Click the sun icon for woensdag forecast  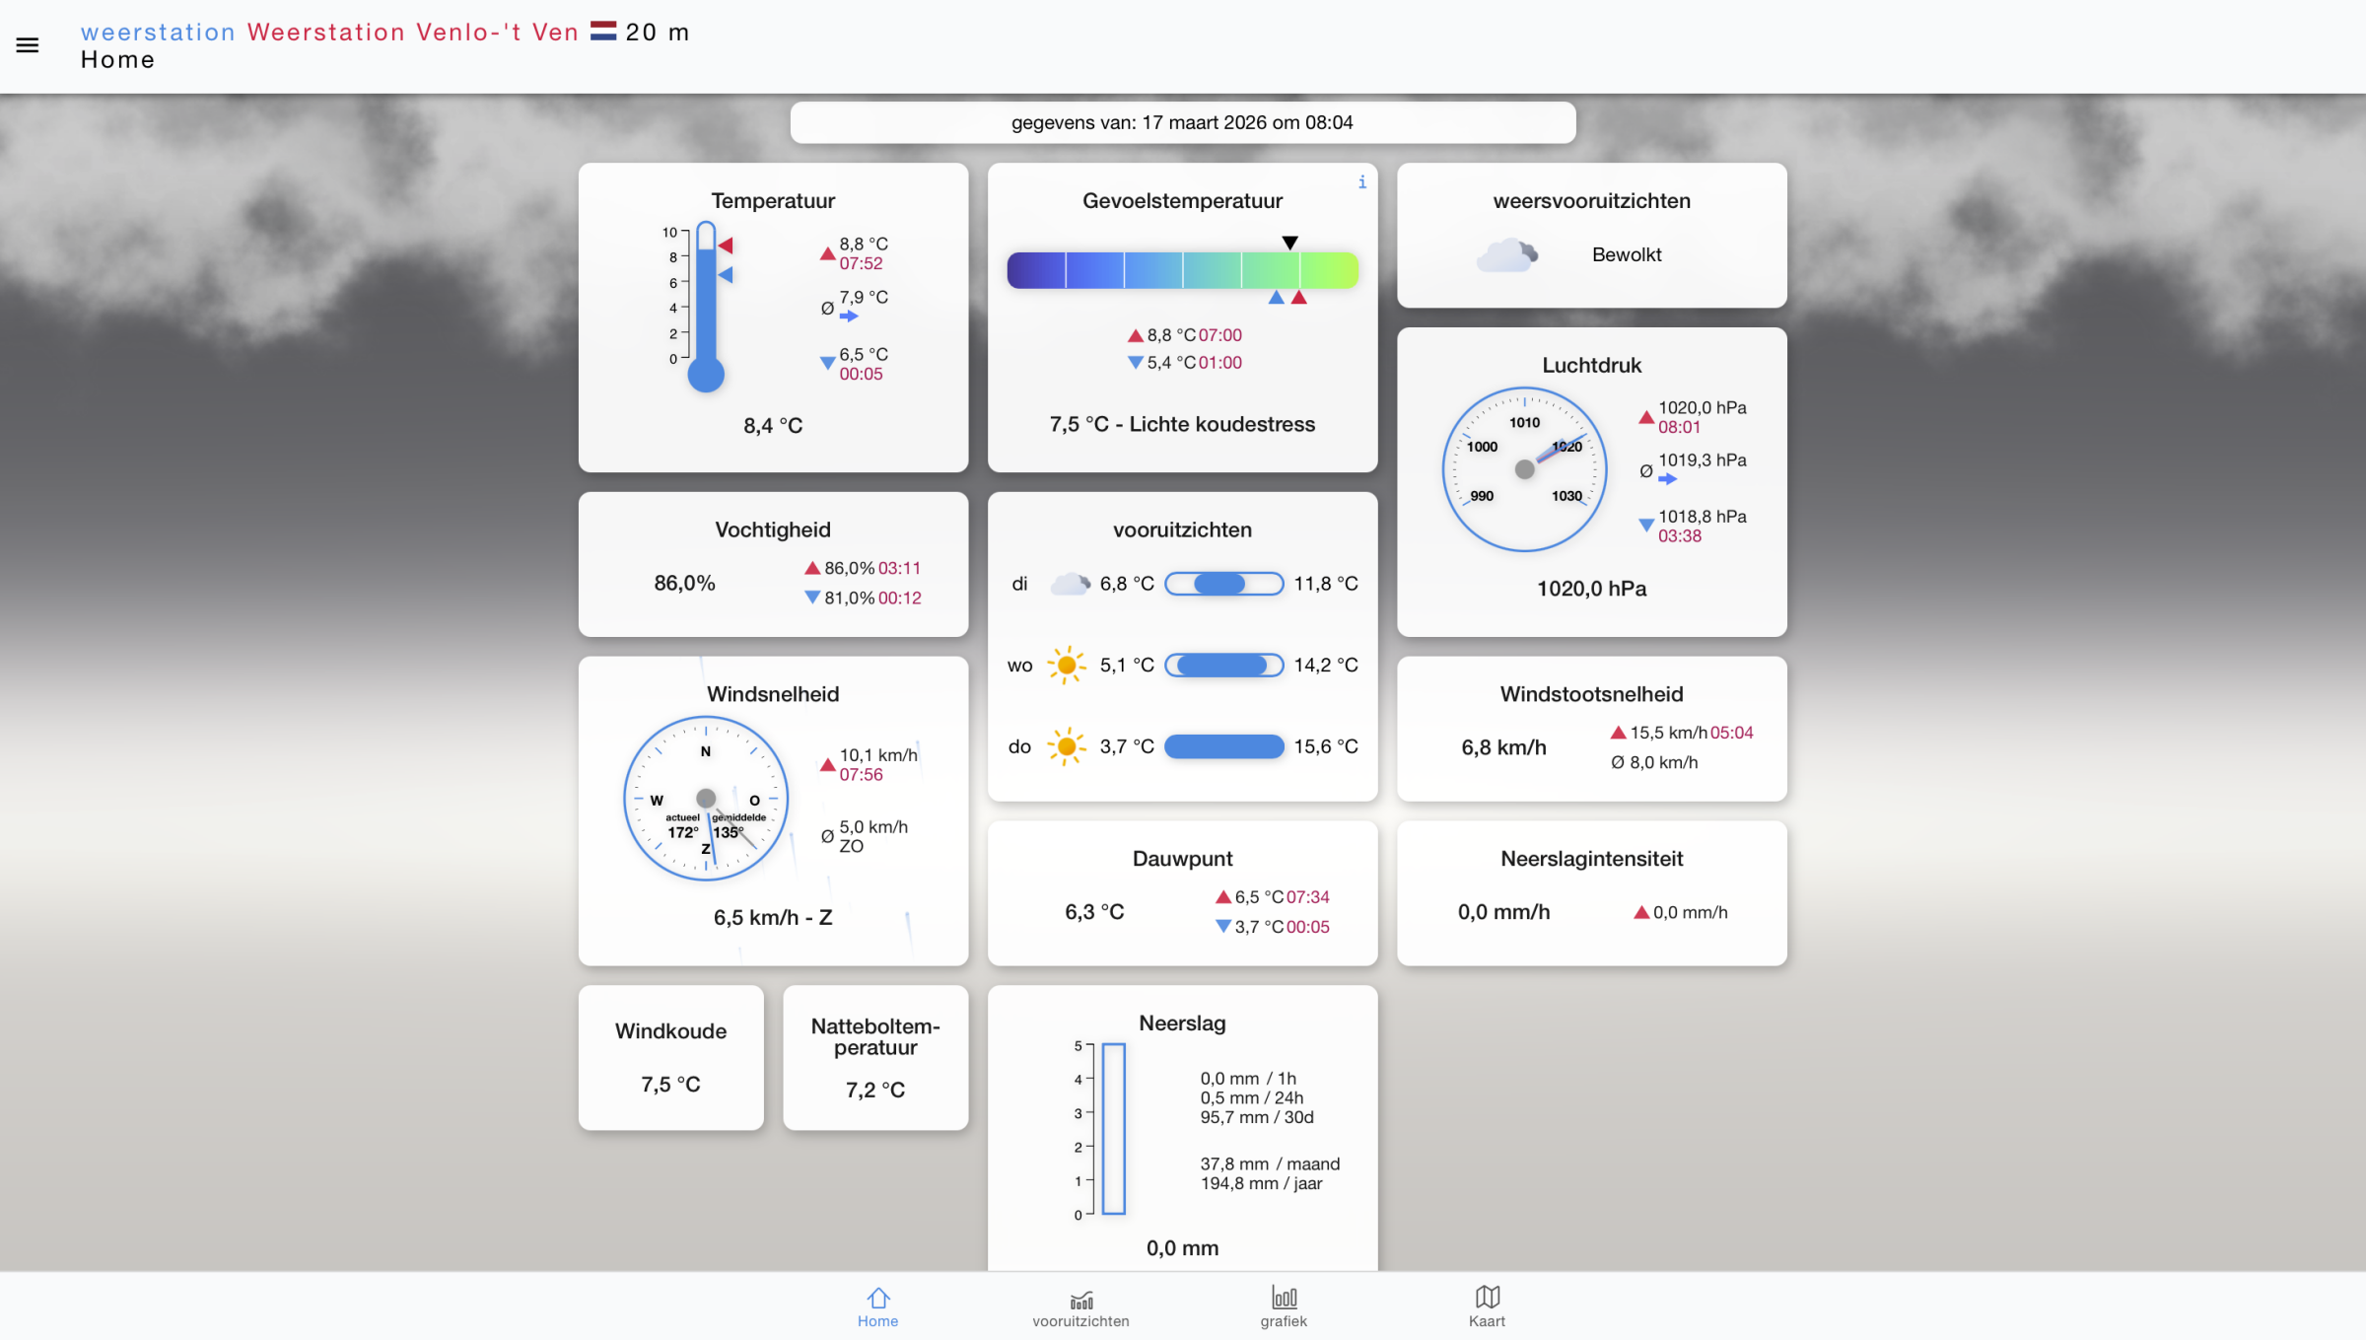pos(1066,666)
